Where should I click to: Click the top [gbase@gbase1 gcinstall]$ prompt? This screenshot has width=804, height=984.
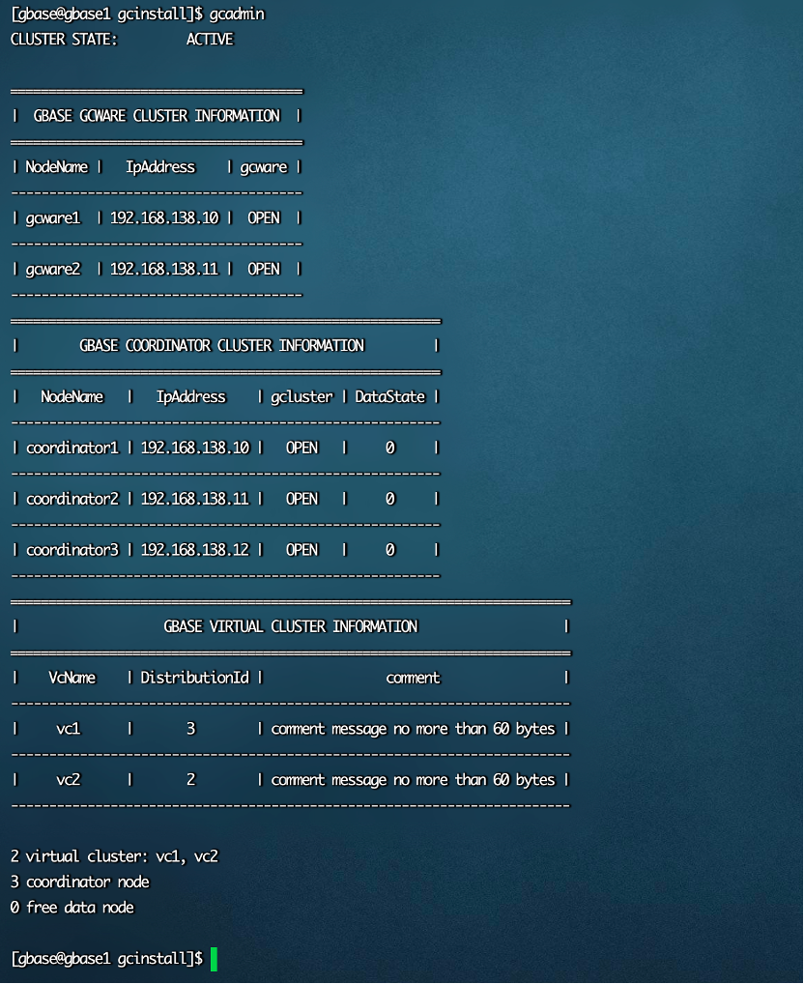point(107,14)
